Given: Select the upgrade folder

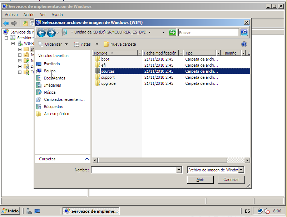Looking at the screenshot, I should coord(108,83).
